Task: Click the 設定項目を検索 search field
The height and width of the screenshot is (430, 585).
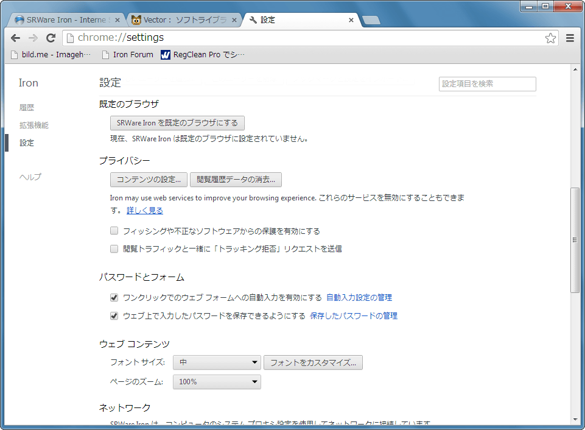Action: [x=487, y=84]
